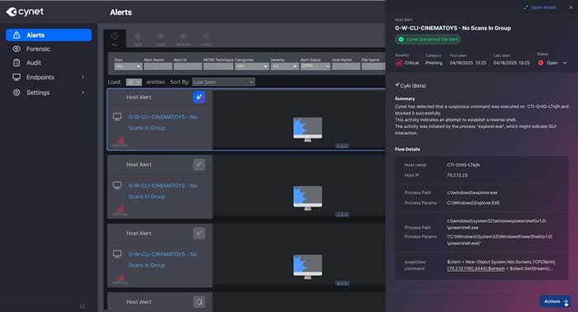This screenshot has height=312, width=578.
Task: Open the Sites filter dropdown
Action: (128, 66)
